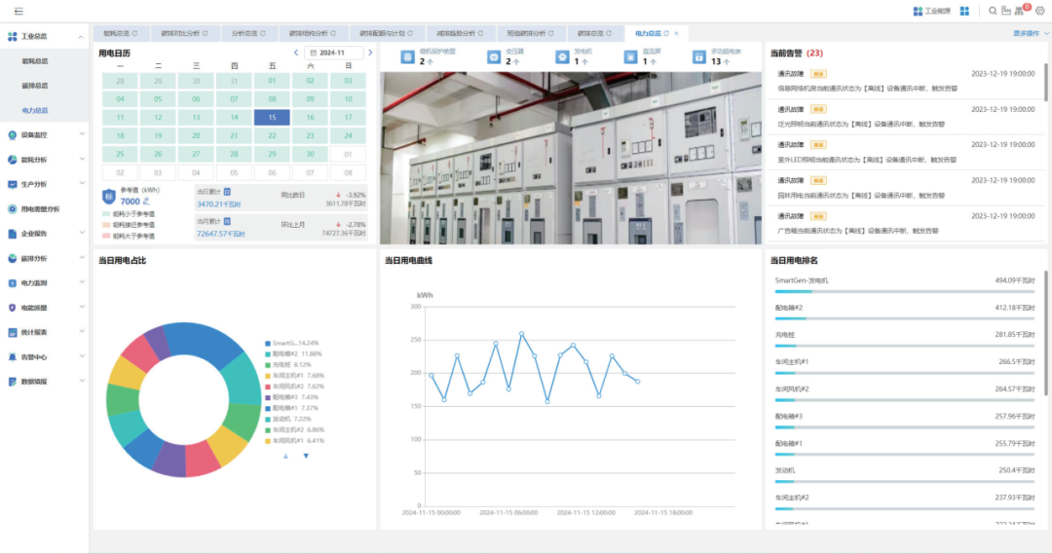Expand the 统计报表 sidebar section
Screen dimensions: 1052x554
pos(44,332)
